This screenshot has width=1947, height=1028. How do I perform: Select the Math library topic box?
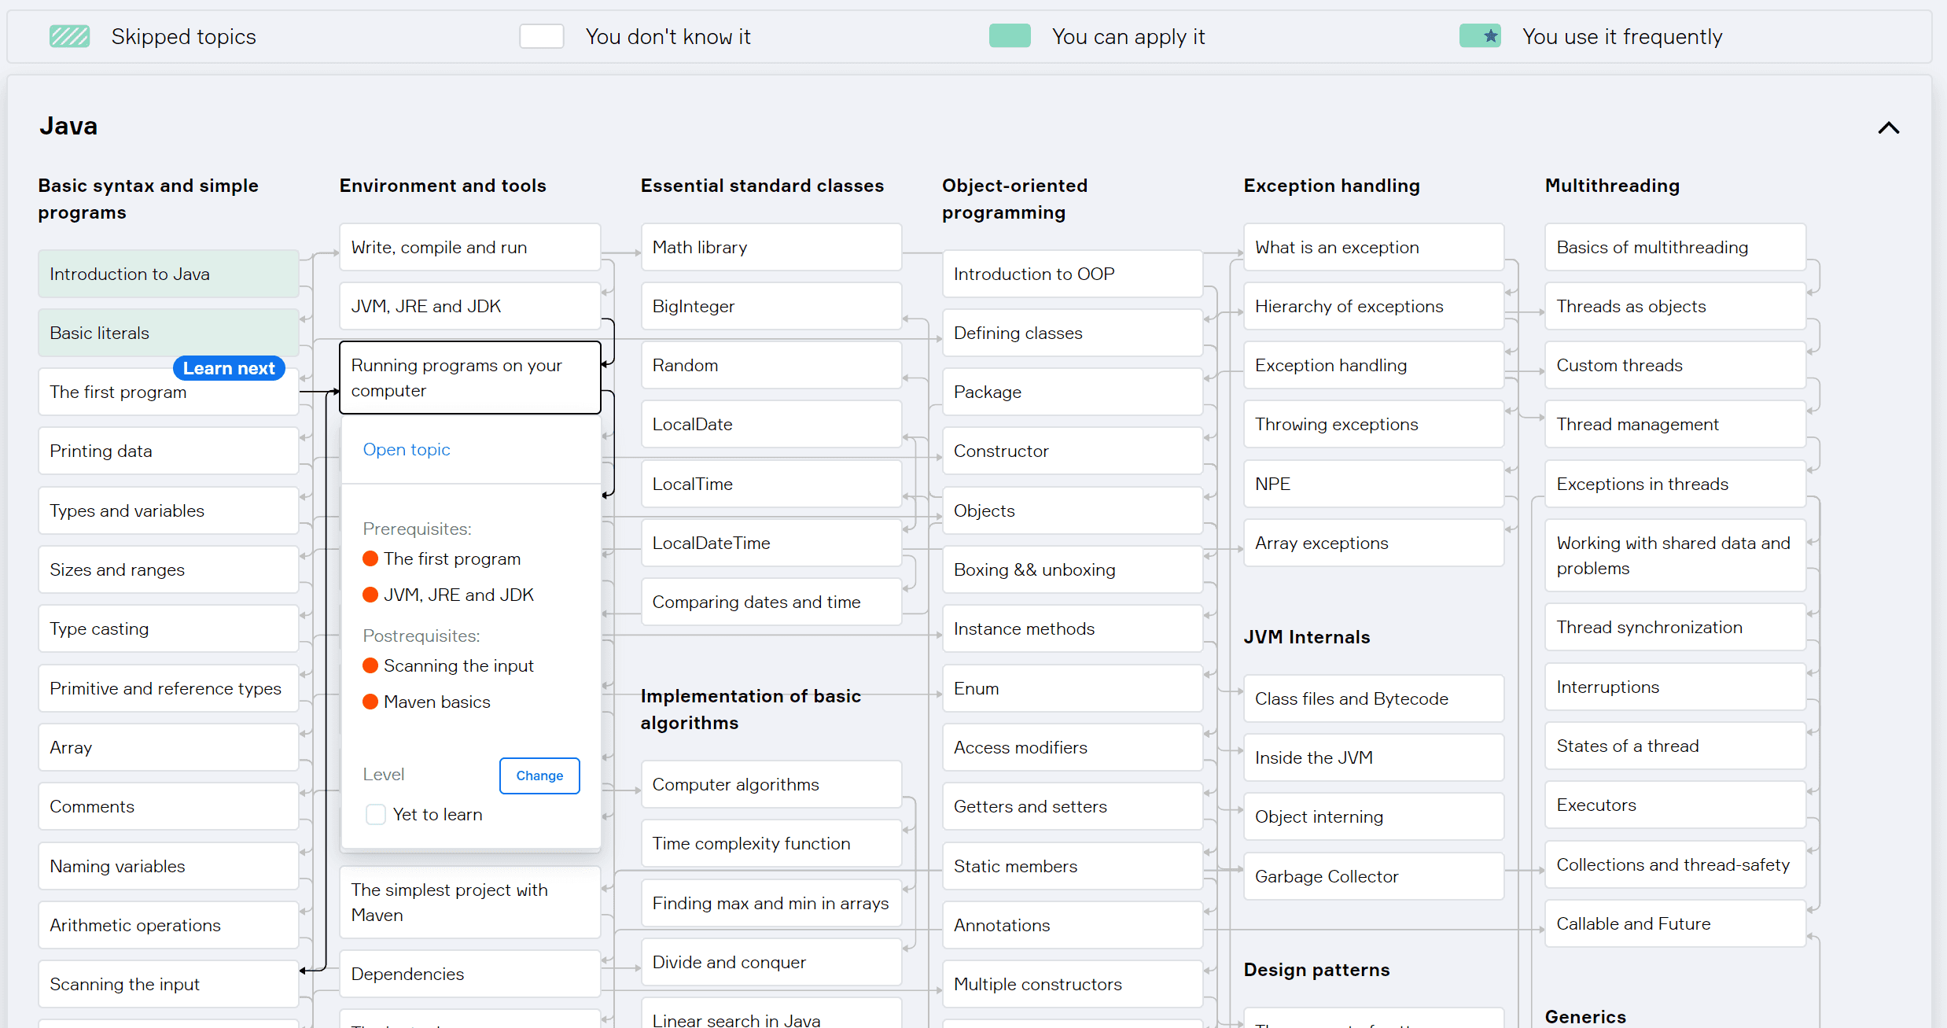pyautogui.click(x=771, y=247)
